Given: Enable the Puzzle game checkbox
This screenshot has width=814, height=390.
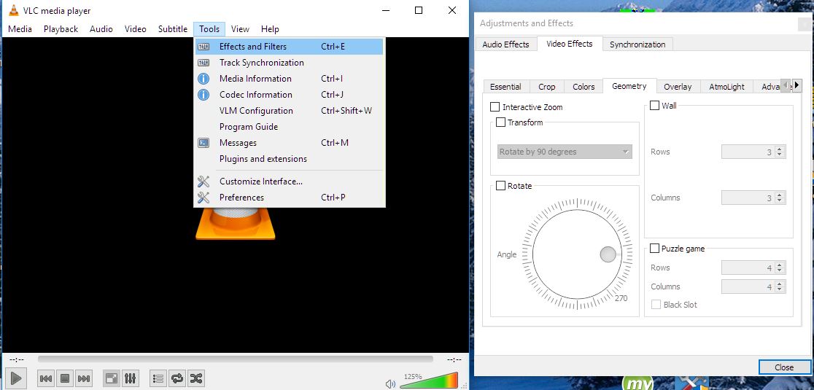Looking at the screenshot, I should 655,249.
